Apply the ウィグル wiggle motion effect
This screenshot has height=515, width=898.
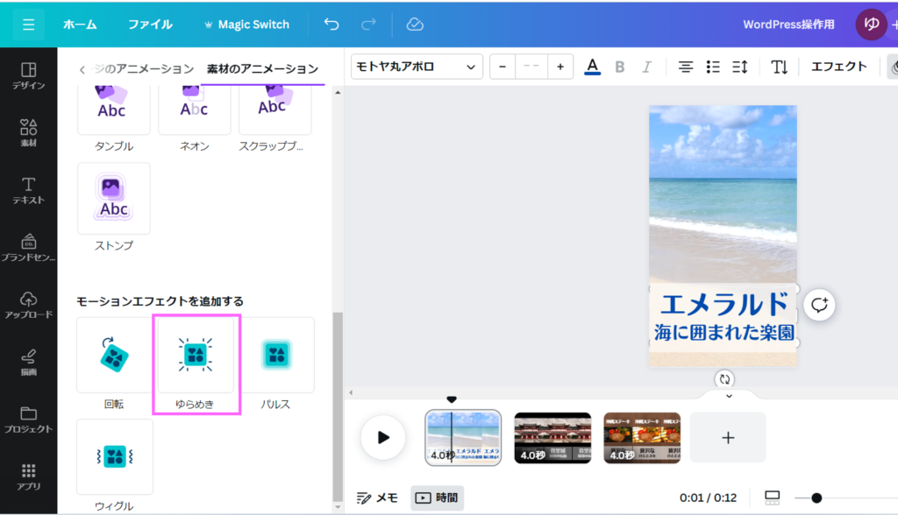pyautogui.click(x=113, y=456)
